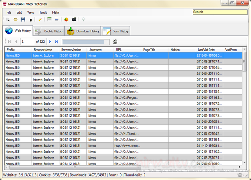Click date cell 2012-04-18T11:1...
The width and height of the screenshot is (251, 180).
(210, 128)
